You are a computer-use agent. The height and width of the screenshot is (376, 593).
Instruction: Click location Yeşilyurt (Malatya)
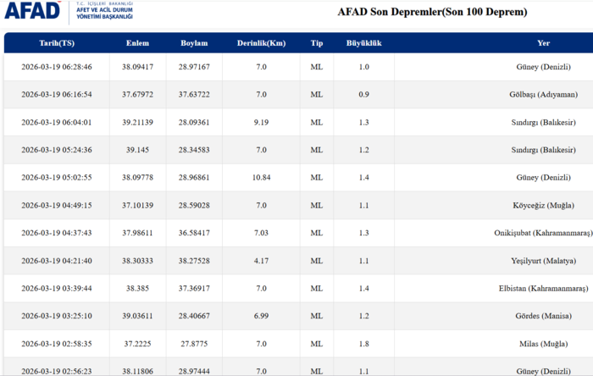pyautogui.click(x=544, y=262)
